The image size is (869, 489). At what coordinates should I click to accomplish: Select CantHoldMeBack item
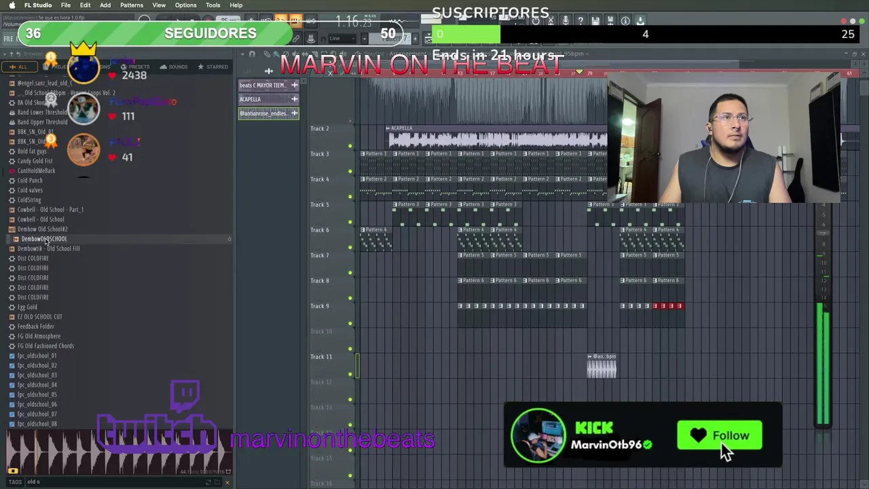click(36, 171)
